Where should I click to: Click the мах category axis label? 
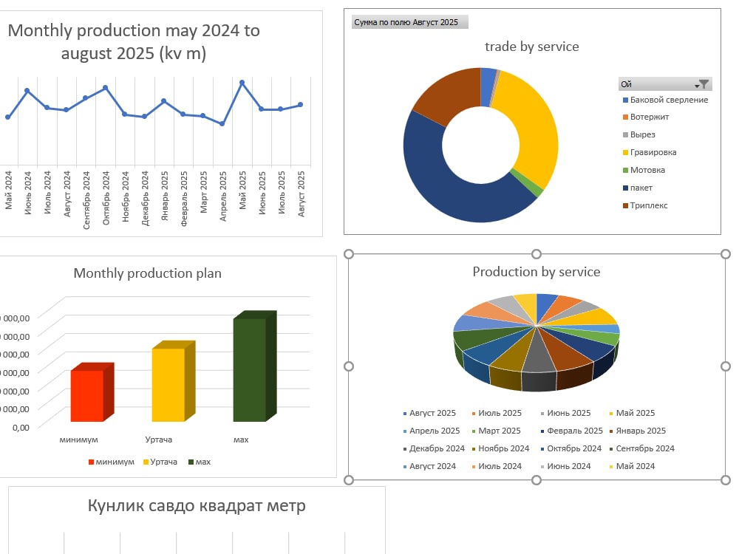point(241,440)
